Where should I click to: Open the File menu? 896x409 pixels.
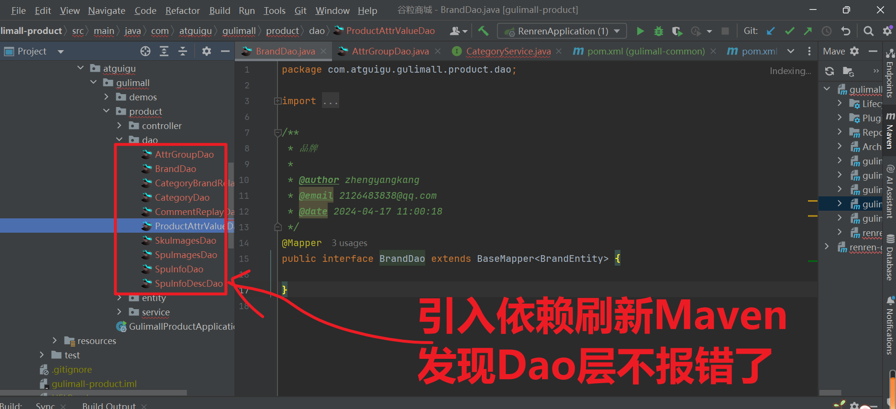(19, 11)
